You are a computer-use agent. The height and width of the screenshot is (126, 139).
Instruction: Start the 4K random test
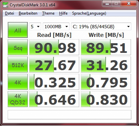click(18, 82)
